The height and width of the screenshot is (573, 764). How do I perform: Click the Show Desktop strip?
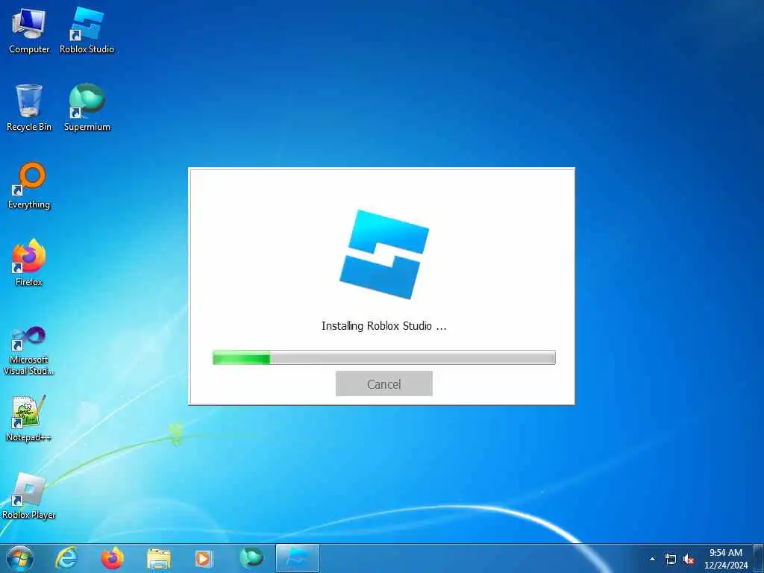click(759, 558)
